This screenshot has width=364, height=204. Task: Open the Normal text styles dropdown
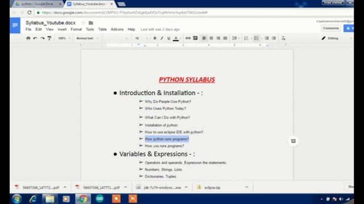point(88,38)
